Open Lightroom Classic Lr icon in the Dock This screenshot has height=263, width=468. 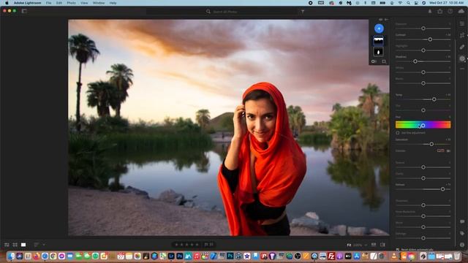coord(171,256)
